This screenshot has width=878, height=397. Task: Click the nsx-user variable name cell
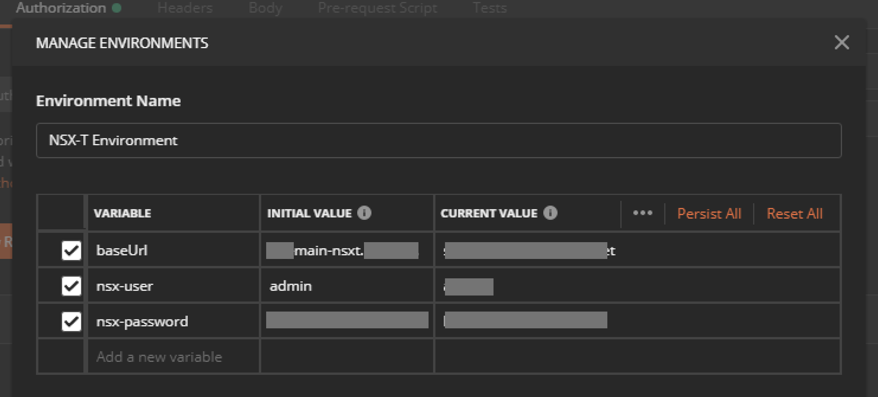(174, 286)
